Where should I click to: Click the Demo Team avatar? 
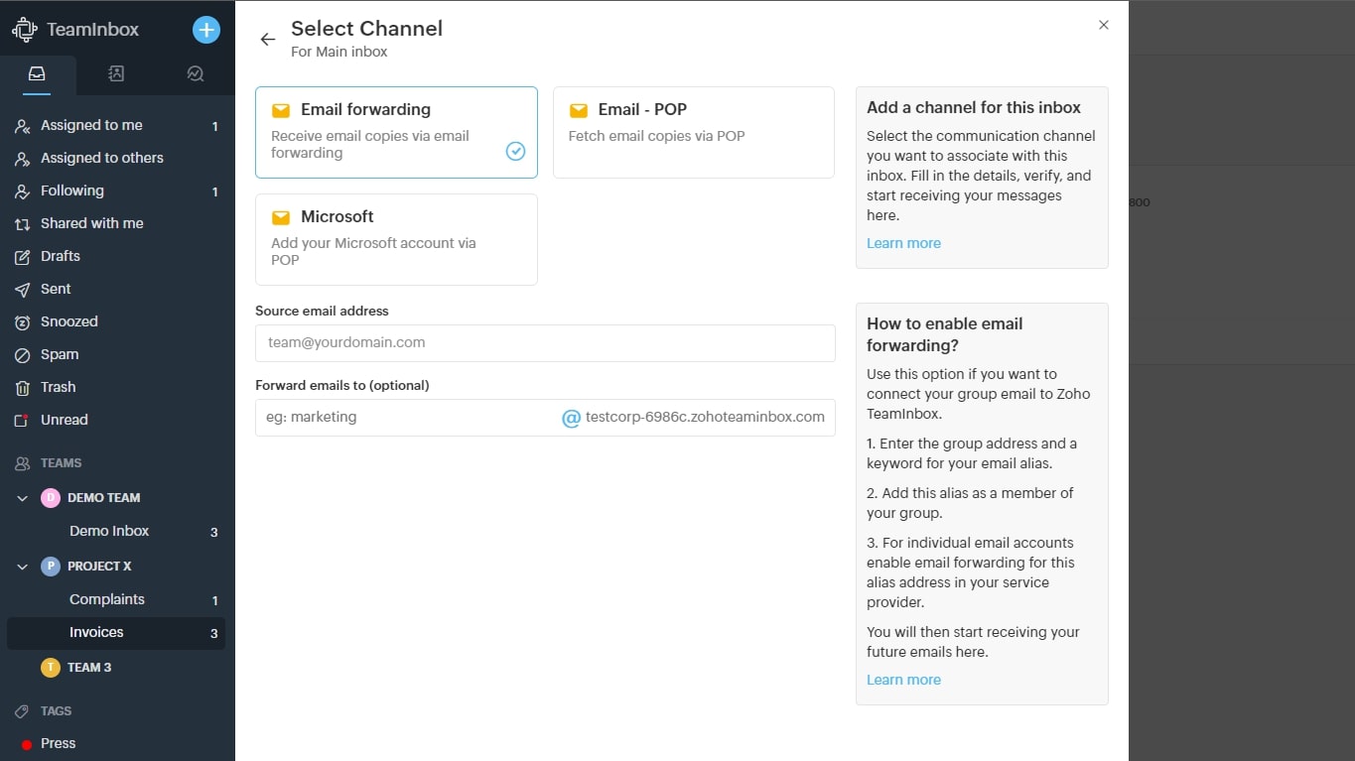[x=51, y=498]
